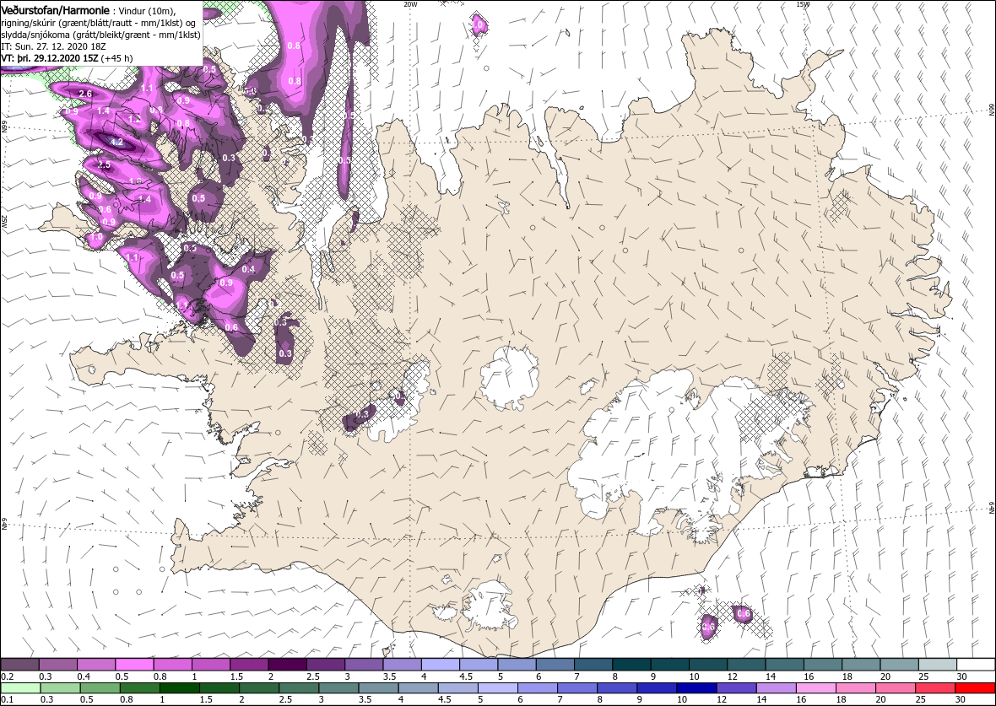Image resolution: width=996 pixels, height=706 pixels.
Task: Click the 'slydda/snjókoma' legend description line
Action: (x=100, y=35)
